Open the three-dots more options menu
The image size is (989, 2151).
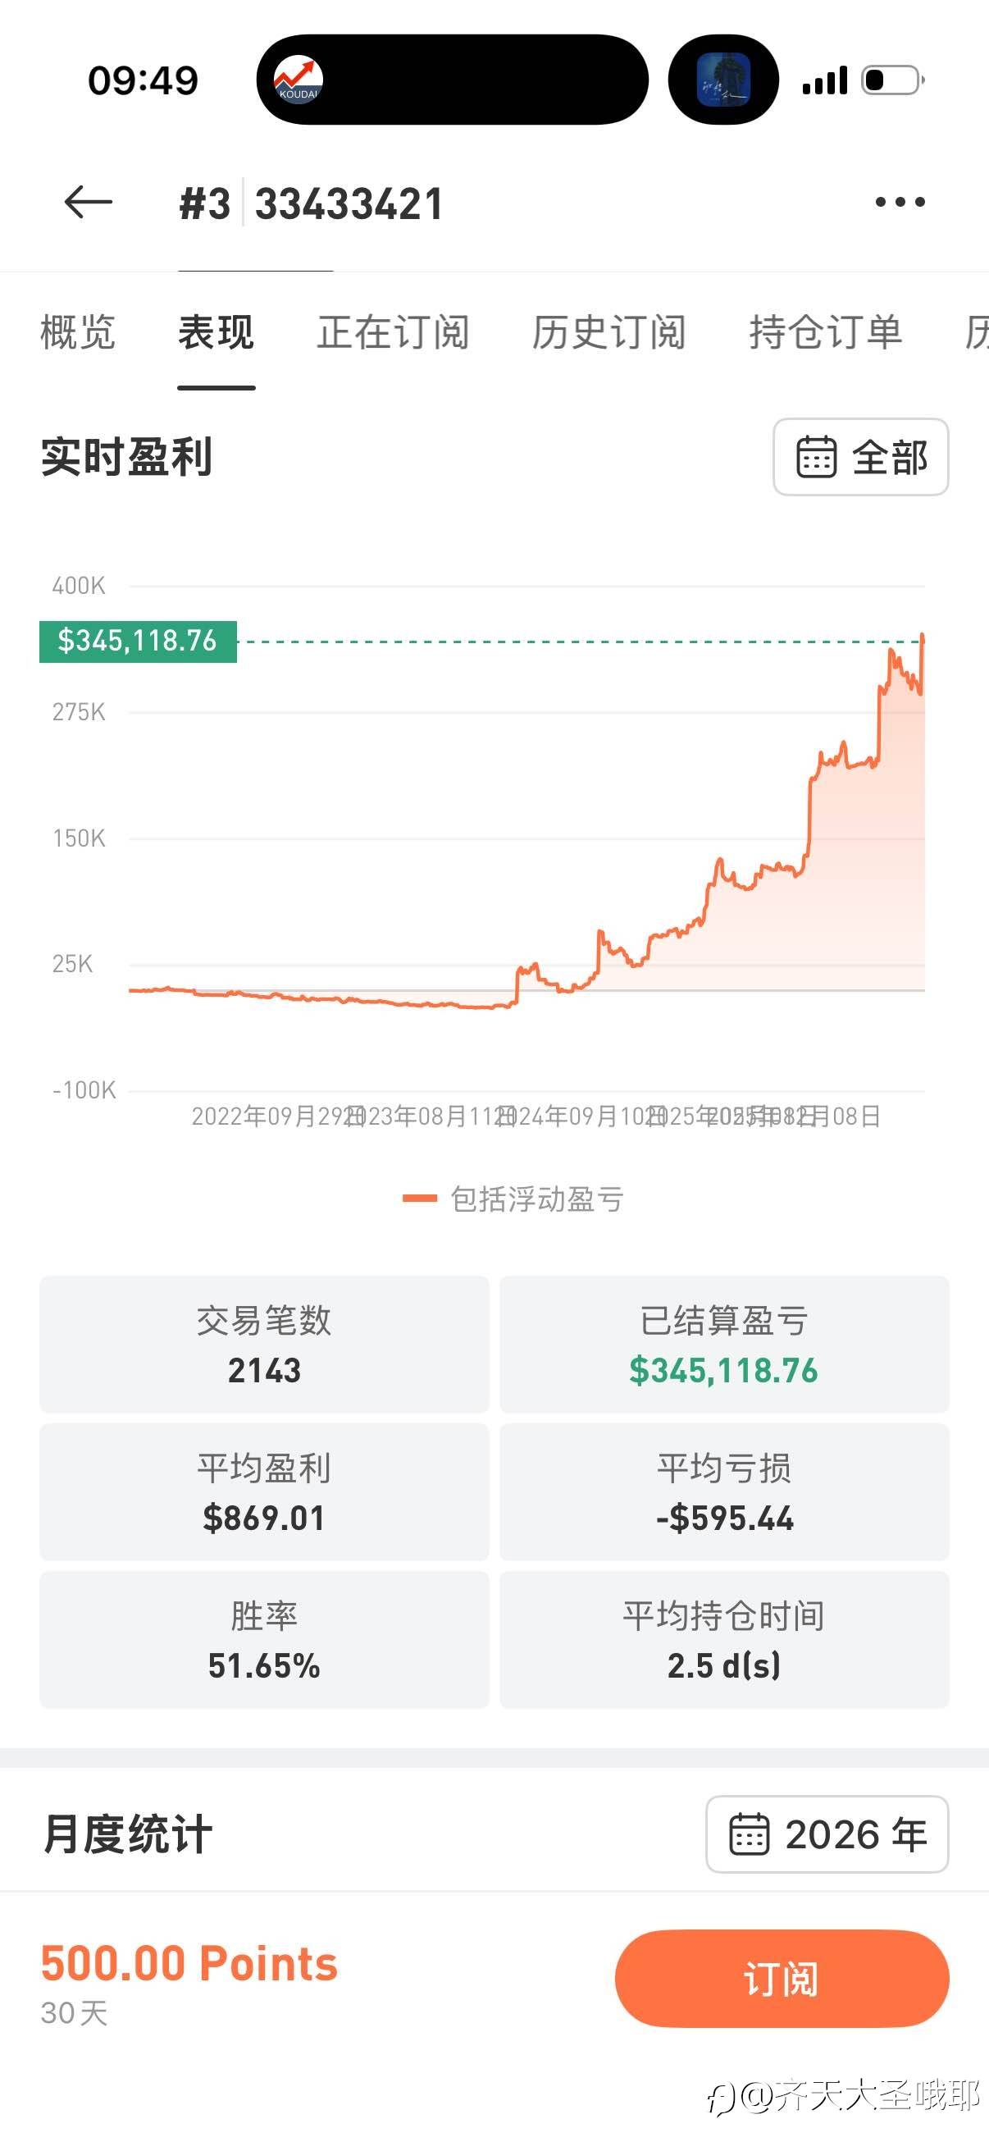(x=900, y=202)
